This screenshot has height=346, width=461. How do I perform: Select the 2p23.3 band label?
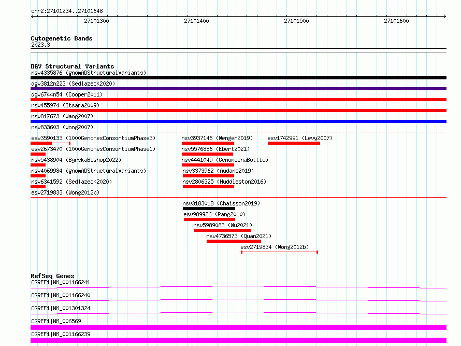pos(40,45)
